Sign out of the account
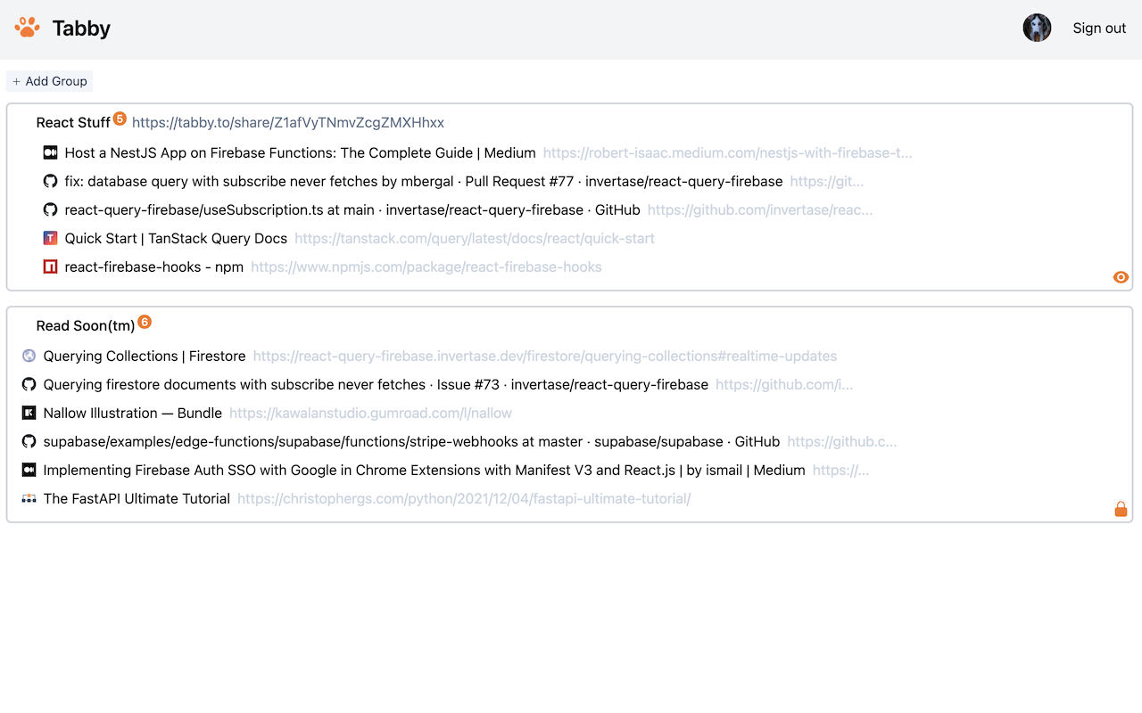This screenshot has width=1142, height=713. (x=1099, y=29)
